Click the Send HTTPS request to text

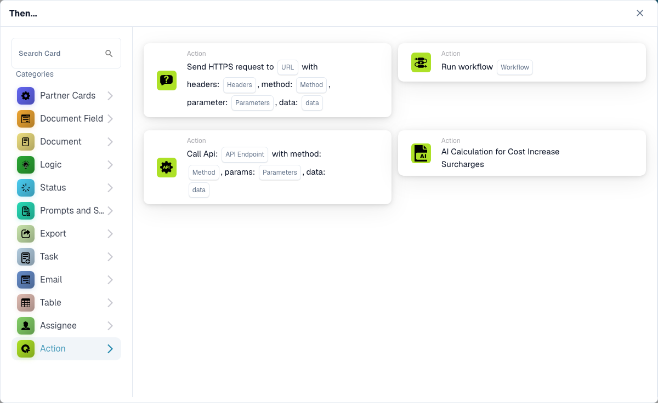tap(230, 67)
